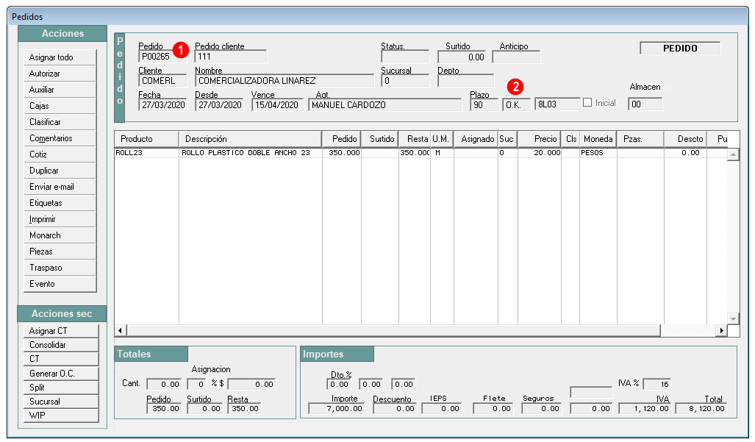Click the IVA % field 16
The width and height of the screenshot is (755, 442).
point(657,384)
